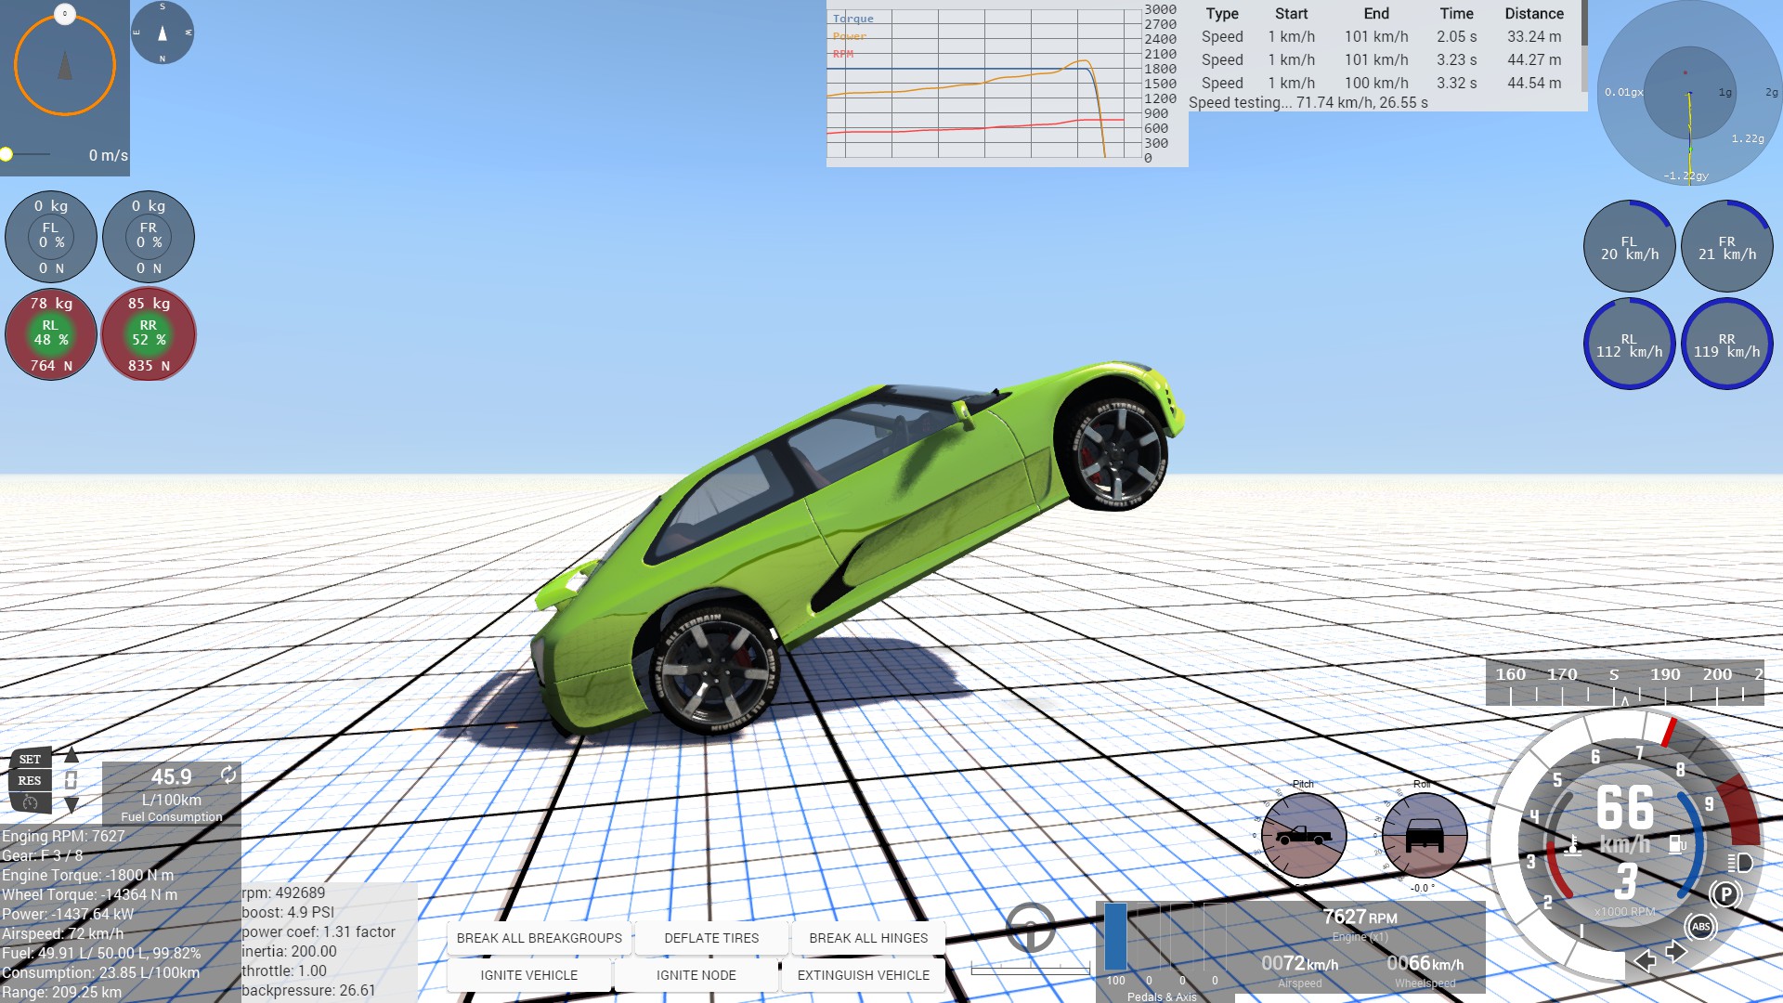Click the Wheelspeed 0066 km/h readout
The height and width of the screenshot is (1003, 1783).
click(1425, 964)
